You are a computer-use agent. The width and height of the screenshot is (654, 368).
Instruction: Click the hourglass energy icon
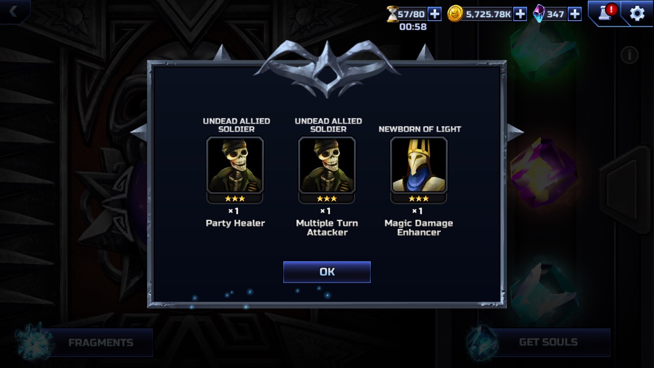[393, 14]
